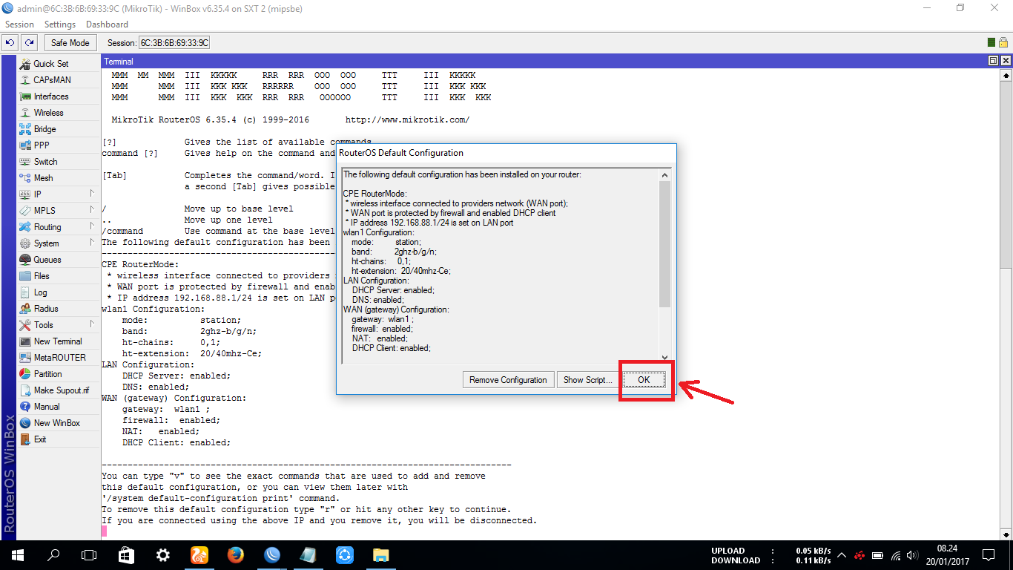Click the Terminal scrollbar down arrow
This screenshot has height=570, width=1013.
pyautogui.click(x=1006, y=534)
